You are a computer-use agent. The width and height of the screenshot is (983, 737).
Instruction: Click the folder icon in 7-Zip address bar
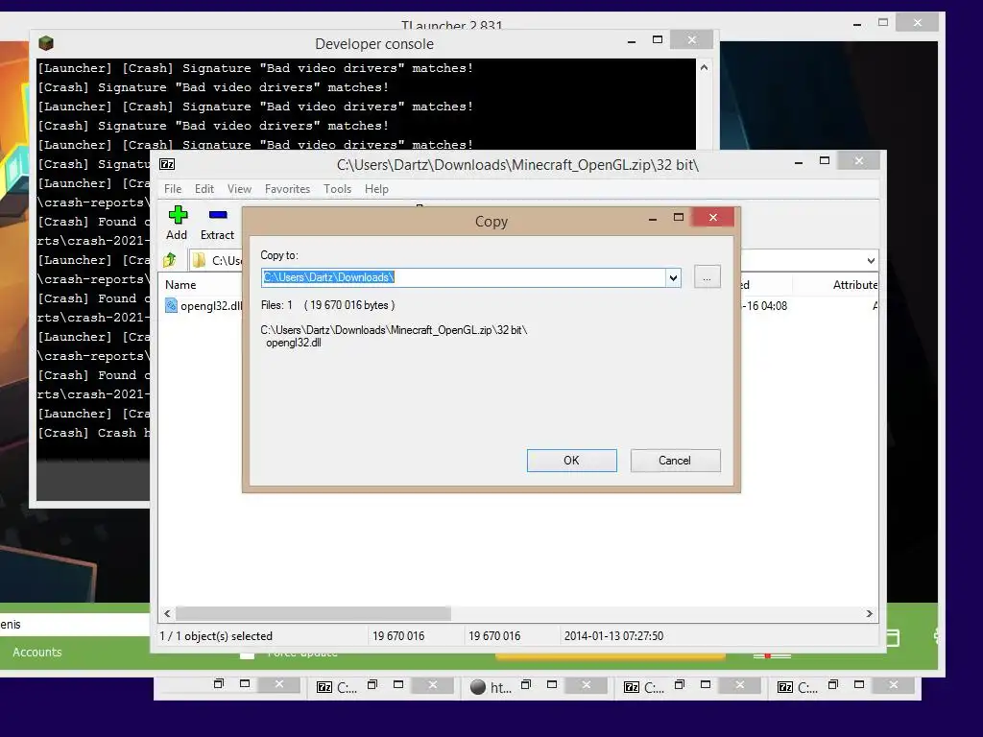pyautogui.click(x=199, y=260)
